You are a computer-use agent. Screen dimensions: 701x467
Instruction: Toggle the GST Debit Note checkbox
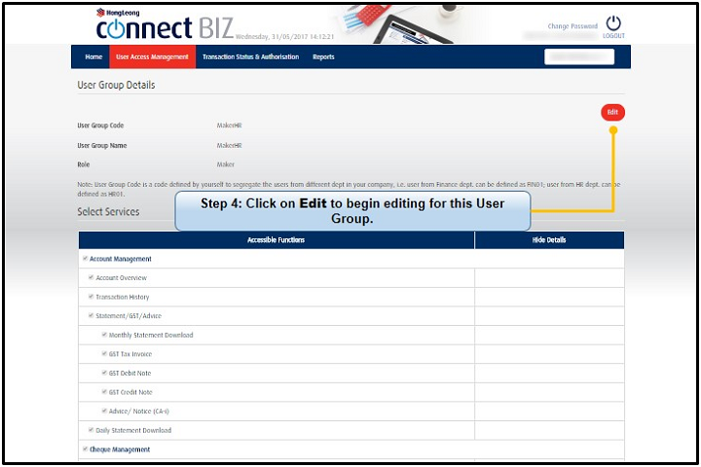(x=105, y=373)
